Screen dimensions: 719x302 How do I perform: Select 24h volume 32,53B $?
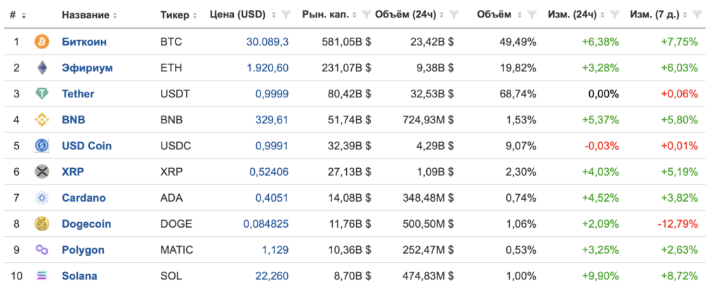coord(430,94)
